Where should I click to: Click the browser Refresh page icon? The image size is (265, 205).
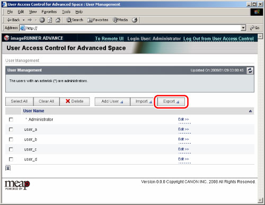50,20
